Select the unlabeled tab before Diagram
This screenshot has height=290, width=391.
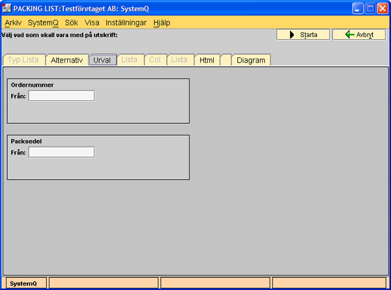click(x=225, y=60)
